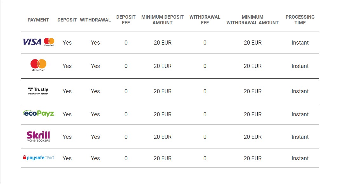339x184 pixels.
Task: Select the WITHDRAWAL FEE header
Action: pyautogui.click(x=205, y=20)
